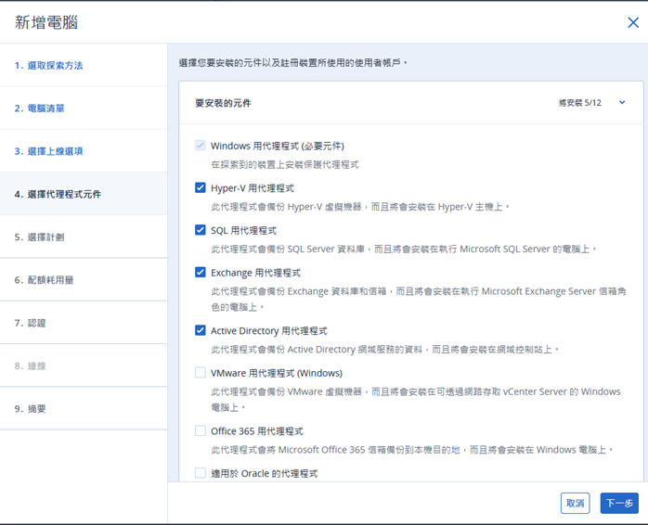Go to step 1. 選取探索方法

pyautogui.click(x=84, y=65)
